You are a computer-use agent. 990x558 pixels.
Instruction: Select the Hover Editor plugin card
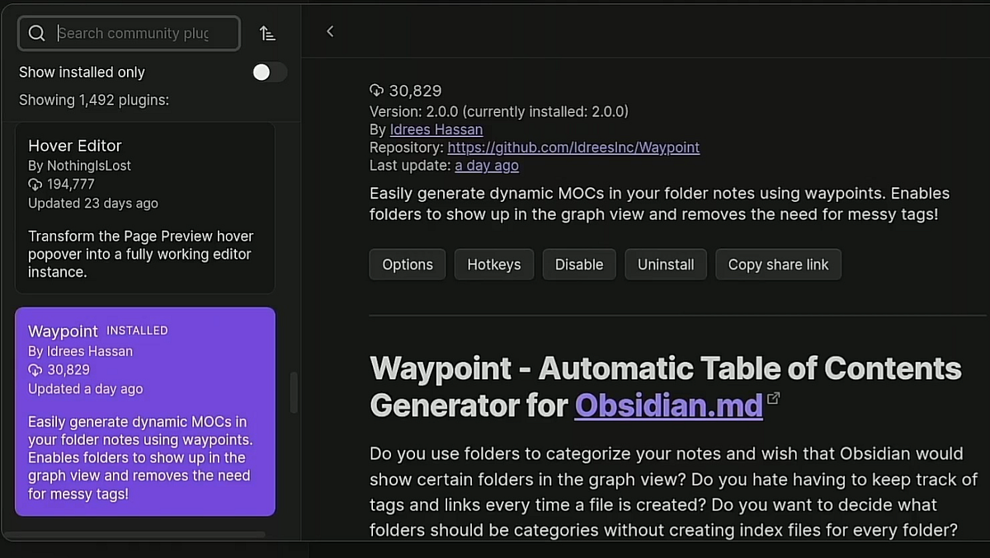(145, 206)
